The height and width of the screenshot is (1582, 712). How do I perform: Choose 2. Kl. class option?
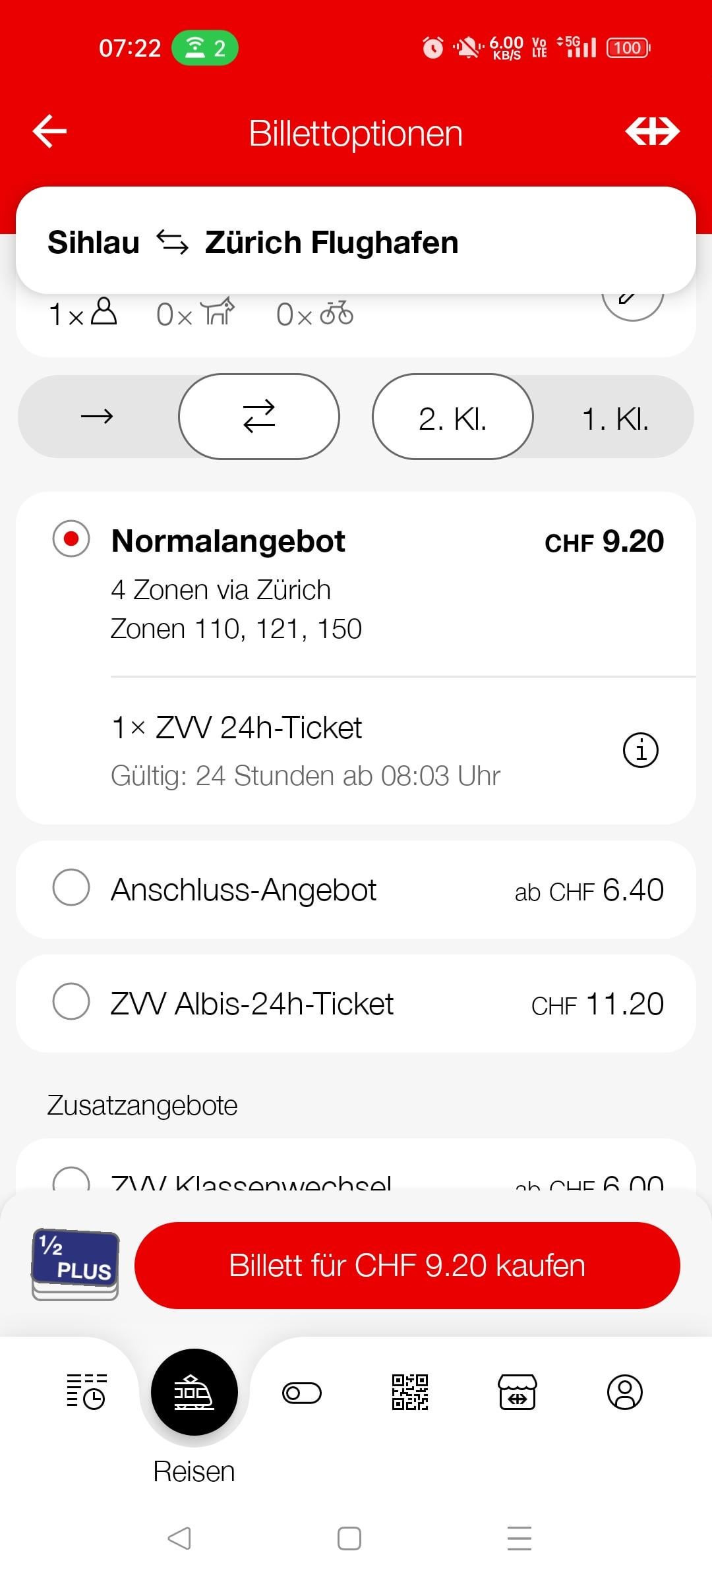452,418
